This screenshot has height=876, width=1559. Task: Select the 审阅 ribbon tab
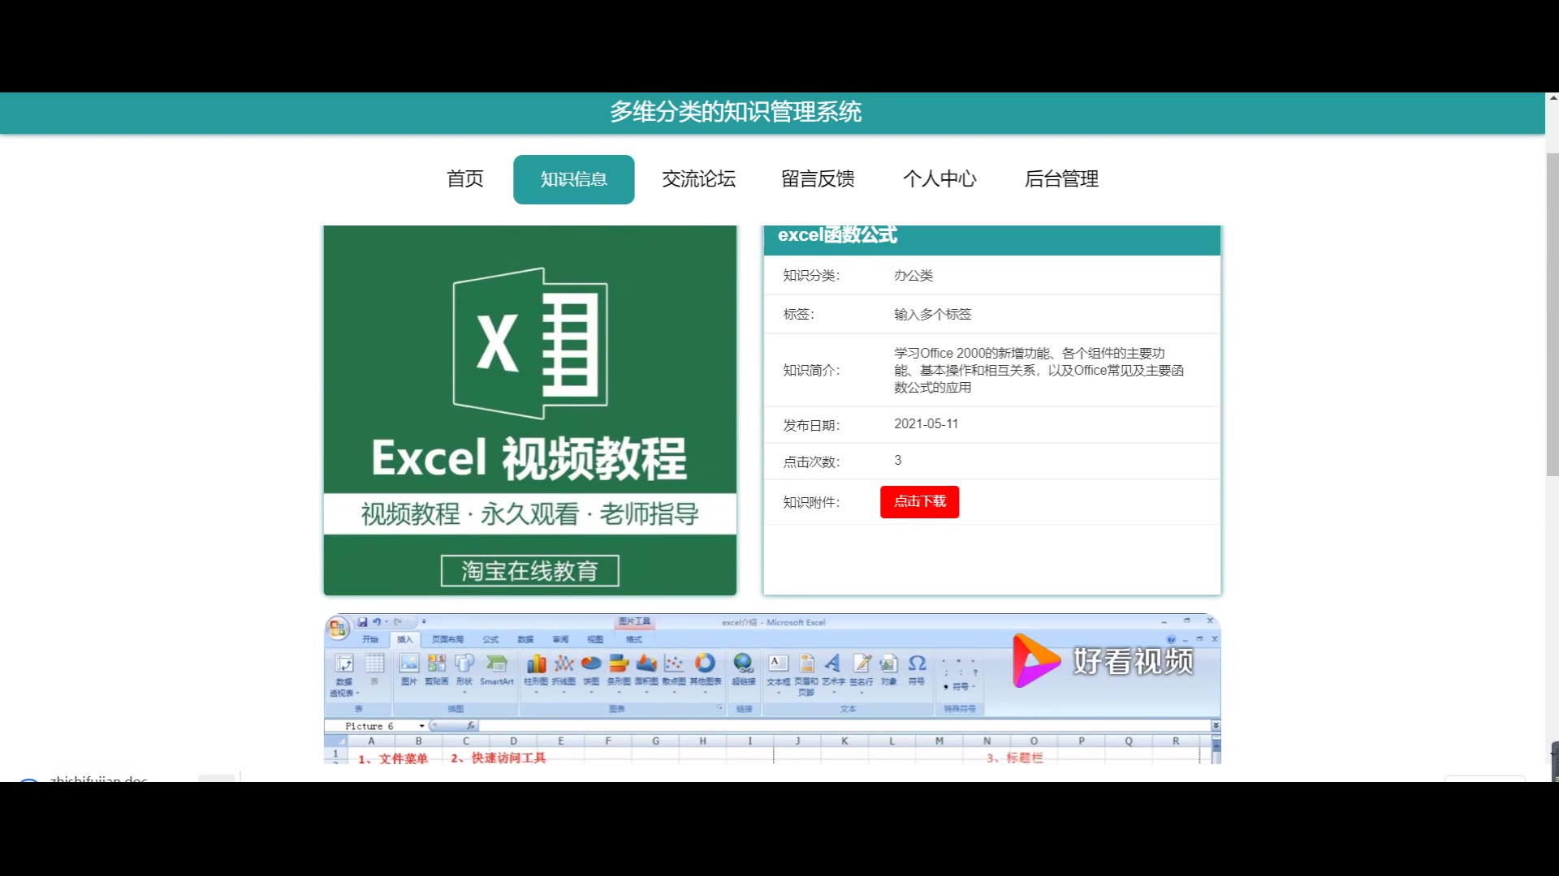[x=560, y=639]
